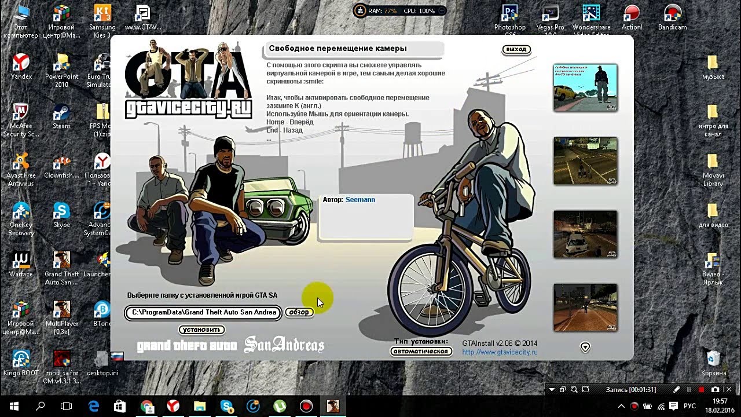Pause recording in recorder toolbar

[689, 390]
